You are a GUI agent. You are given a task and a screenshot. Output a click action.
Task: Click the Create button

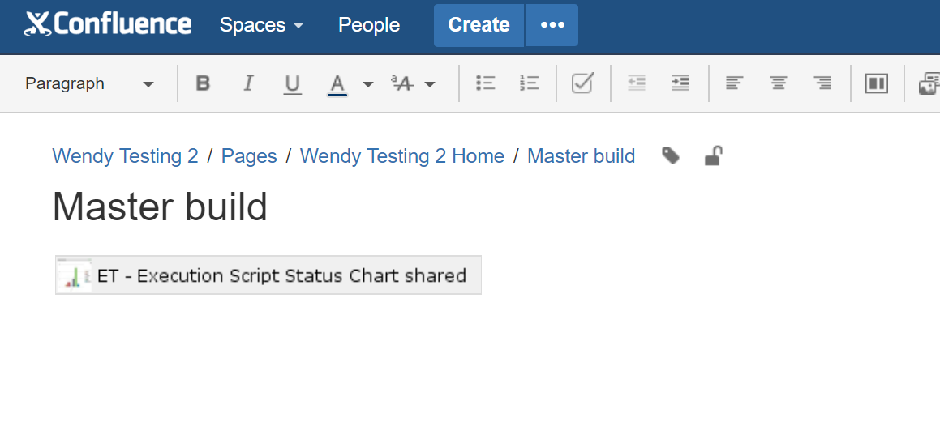(479, 25)
